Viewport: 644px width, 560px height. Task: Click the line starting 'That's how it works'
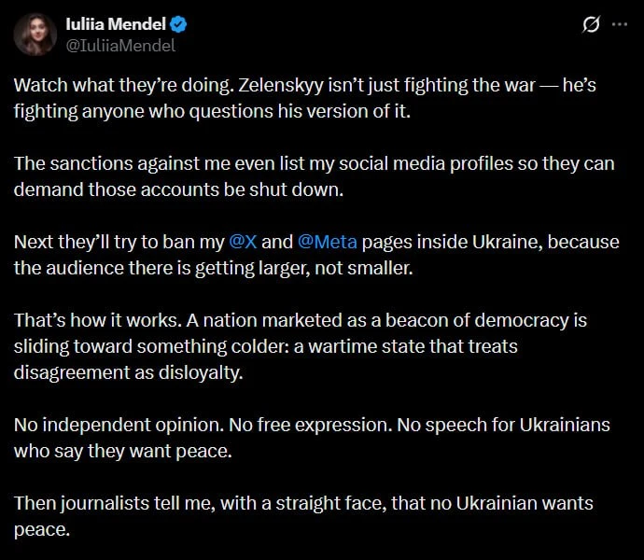click(x=301, y=320)
